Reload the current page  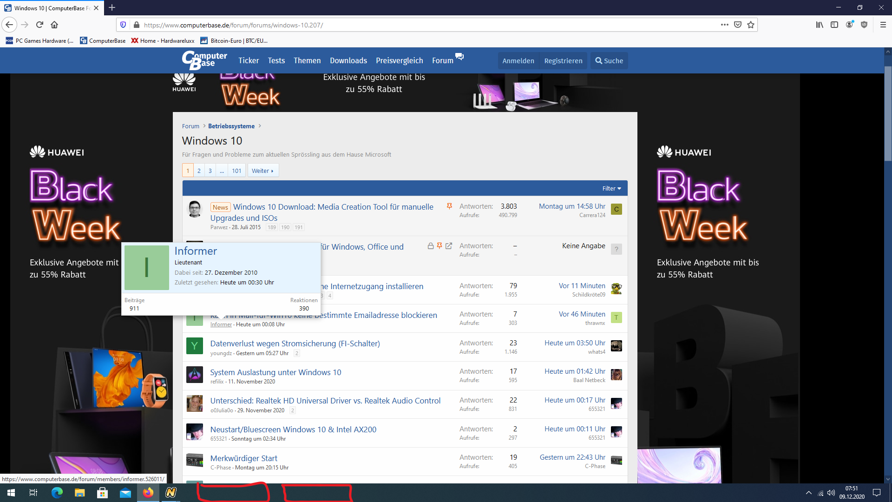pos(39,25)
